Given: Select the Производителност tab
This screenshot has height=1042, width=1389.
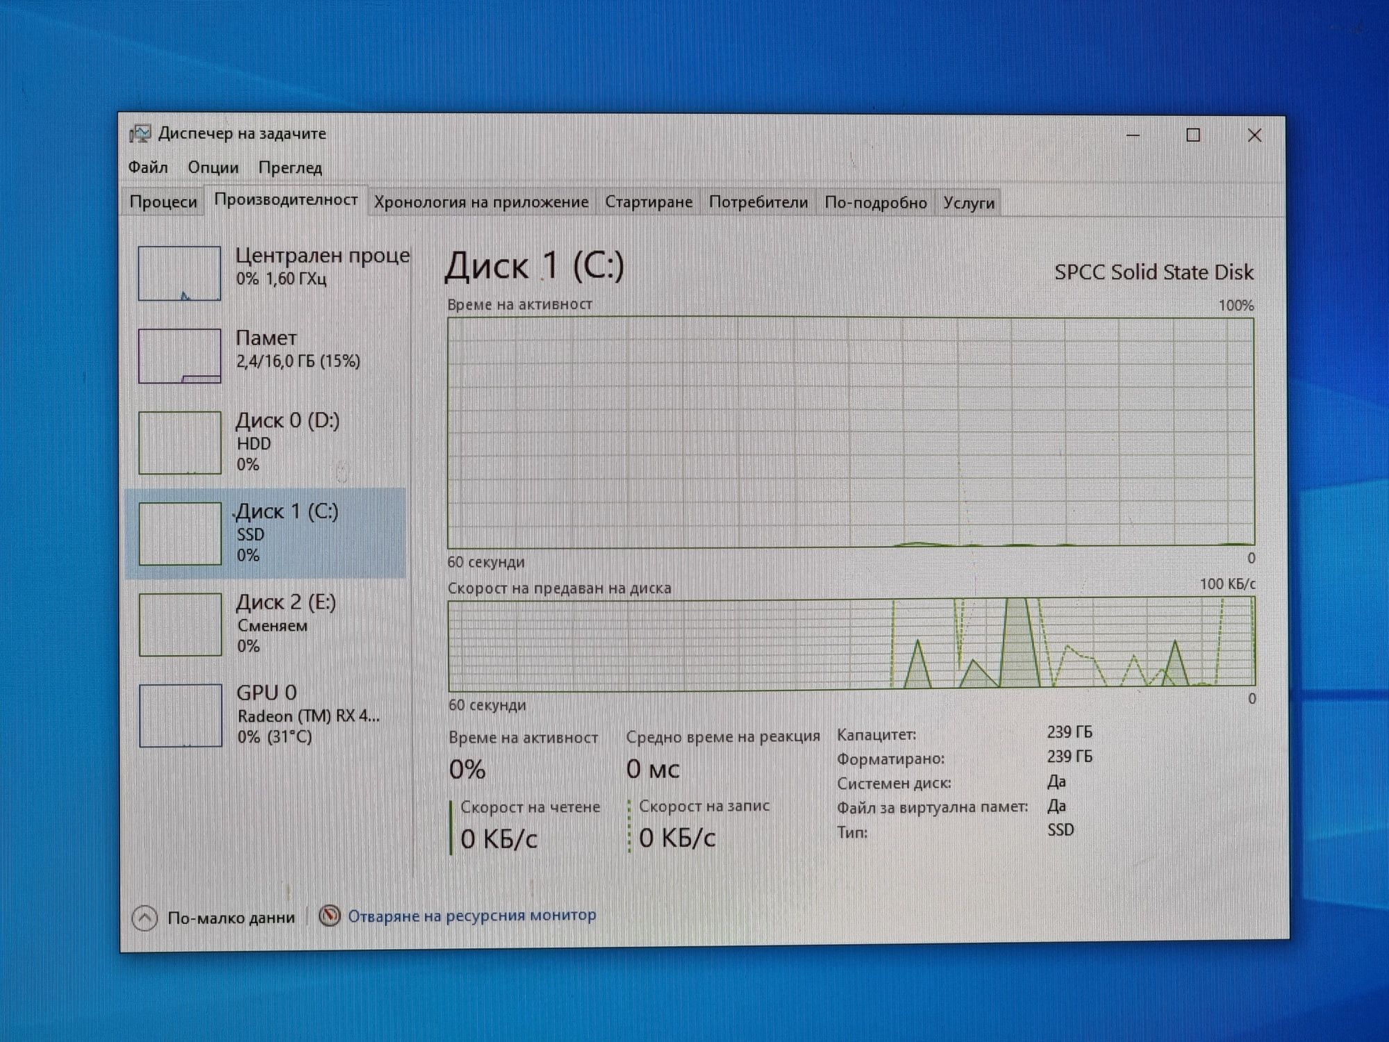Looking at the screenshot, I should click(286, 200).
